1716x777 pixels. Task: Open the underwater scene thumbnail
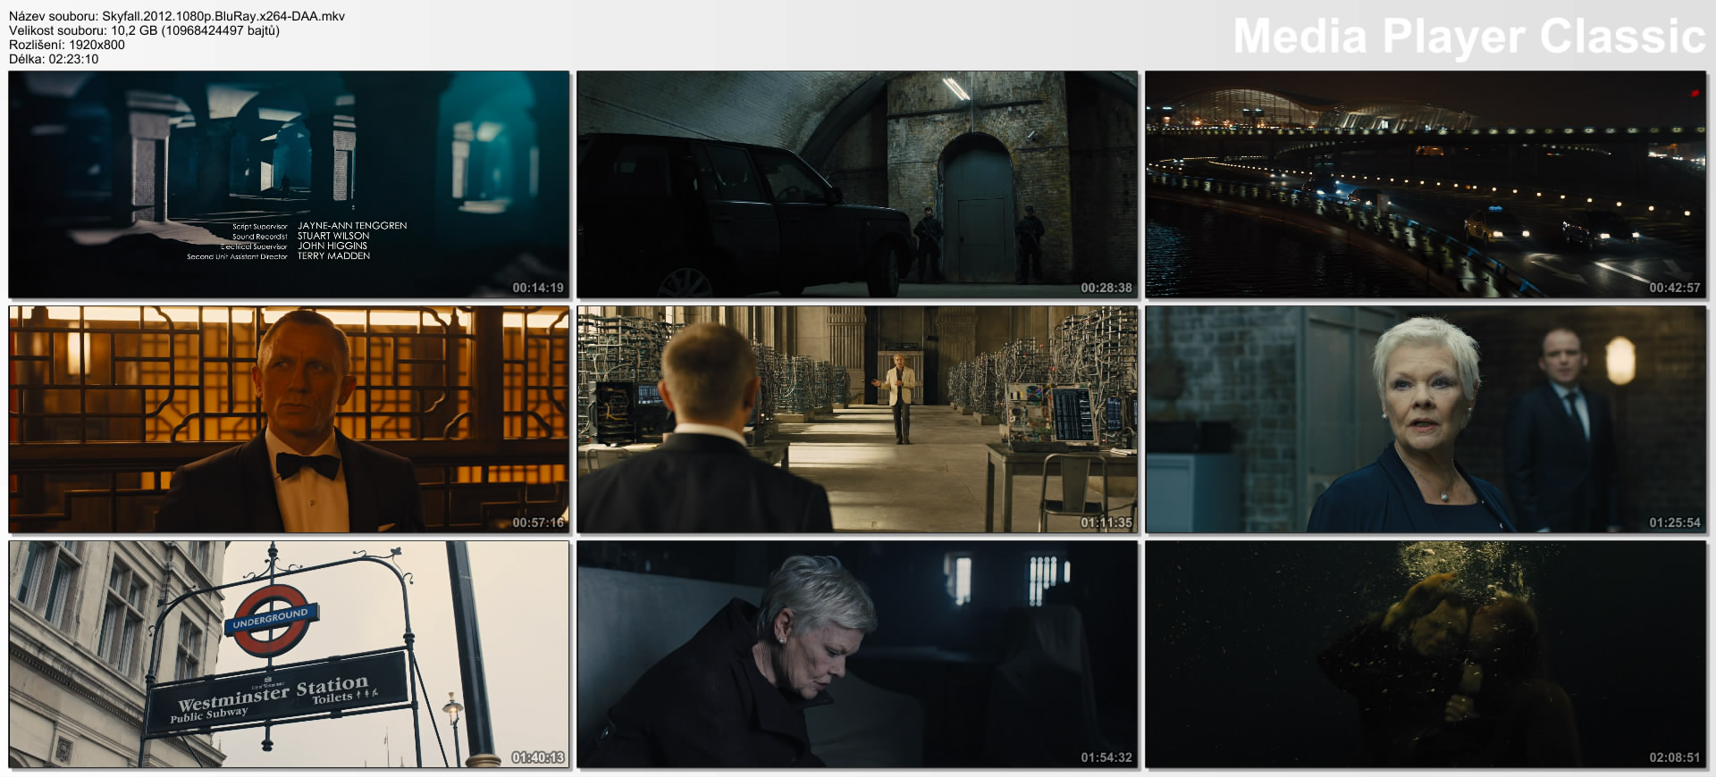click(1426, 654)
